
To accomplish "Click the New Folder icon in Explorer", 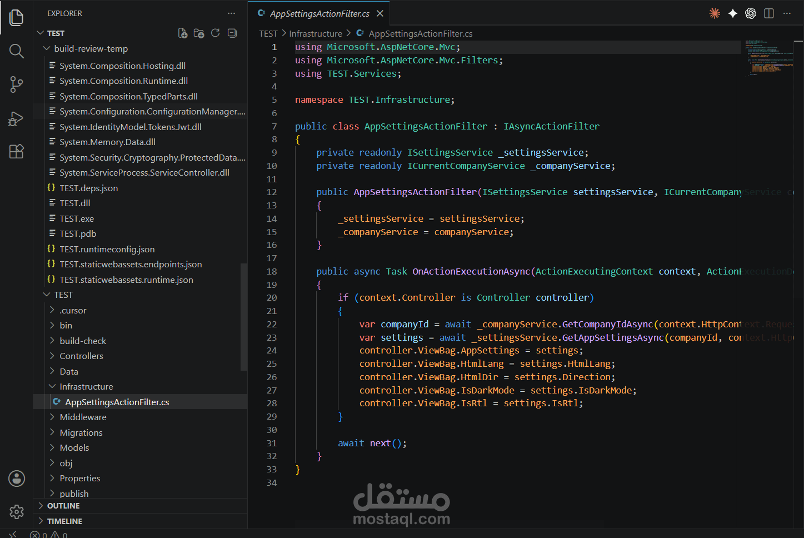I will [x=199, y=33].
